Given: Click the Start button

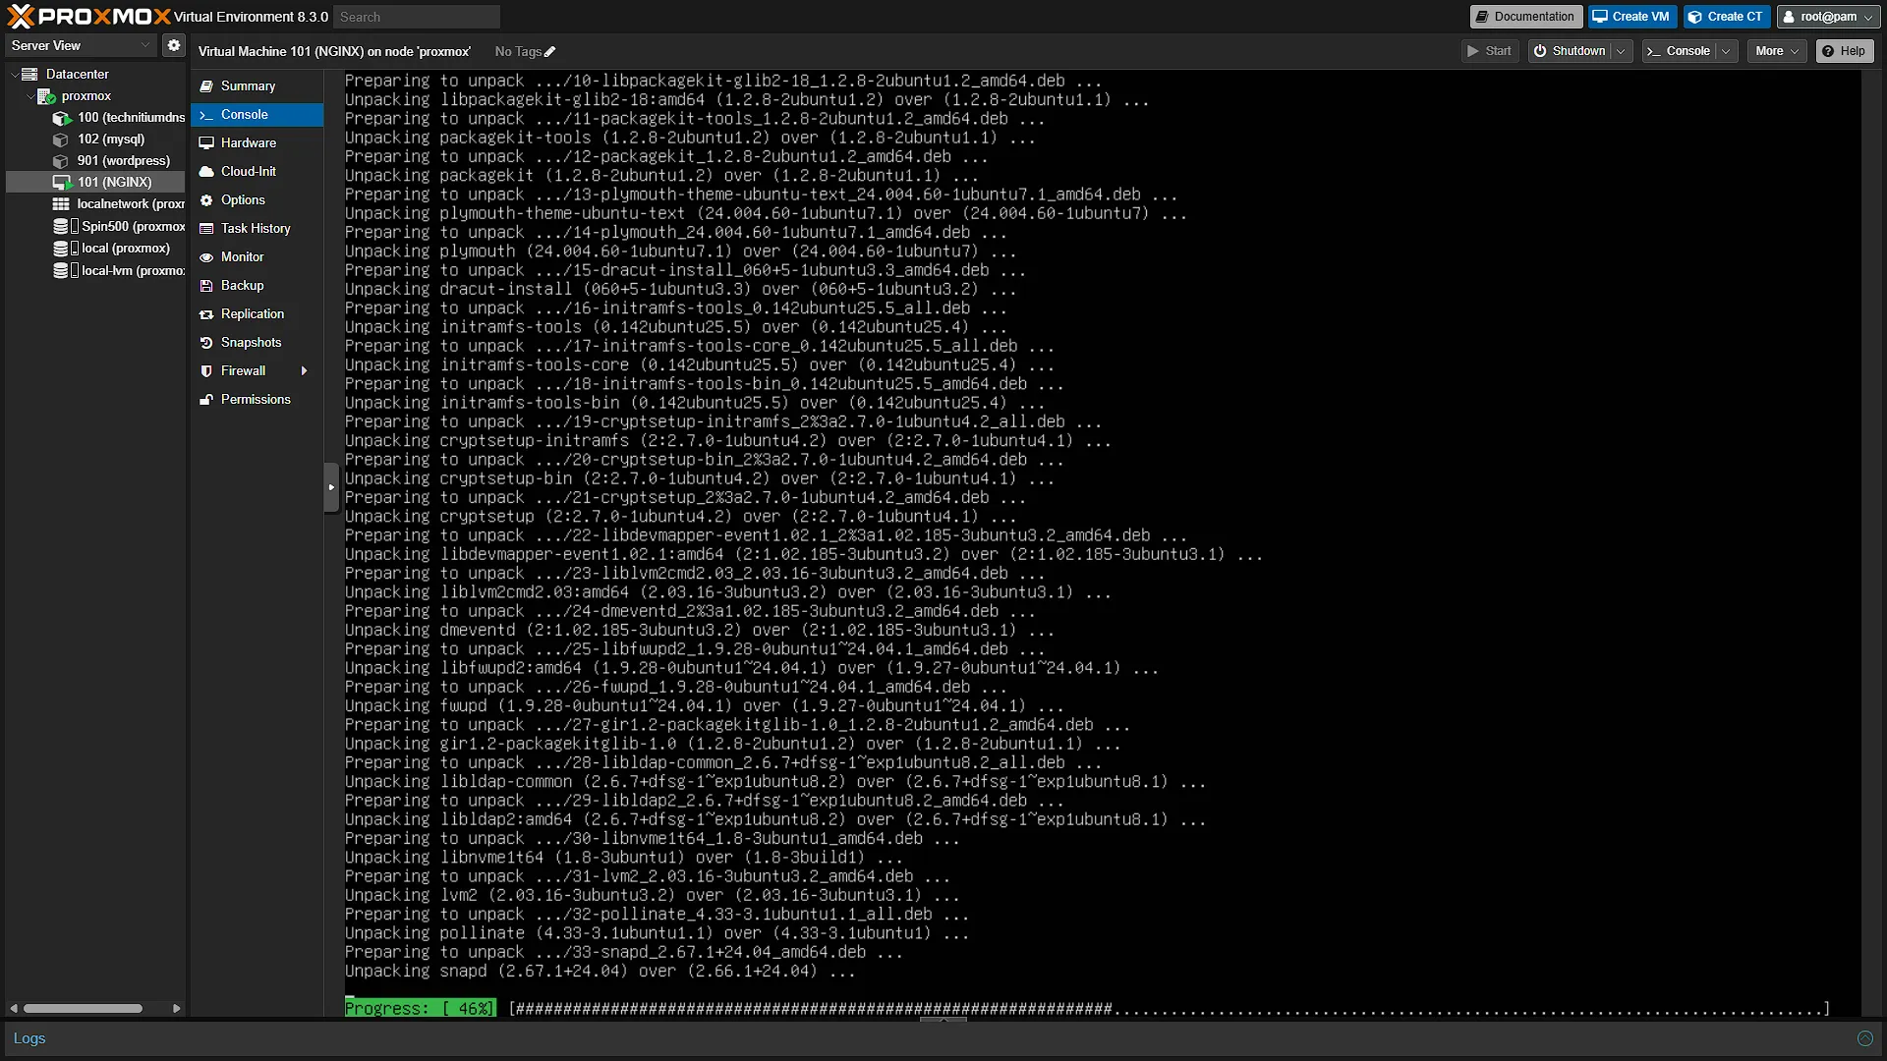Looking at the screenshot, I should (x=1490, y=51).
